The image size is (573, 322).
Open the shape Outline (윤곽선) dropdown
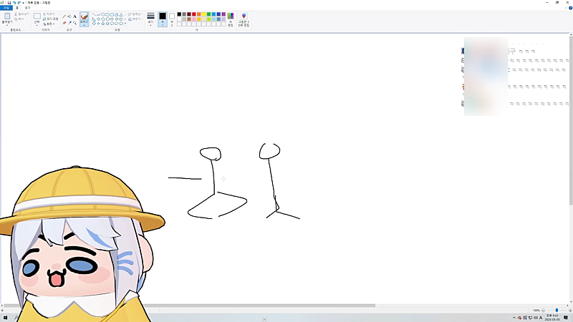tap(135, 14)
